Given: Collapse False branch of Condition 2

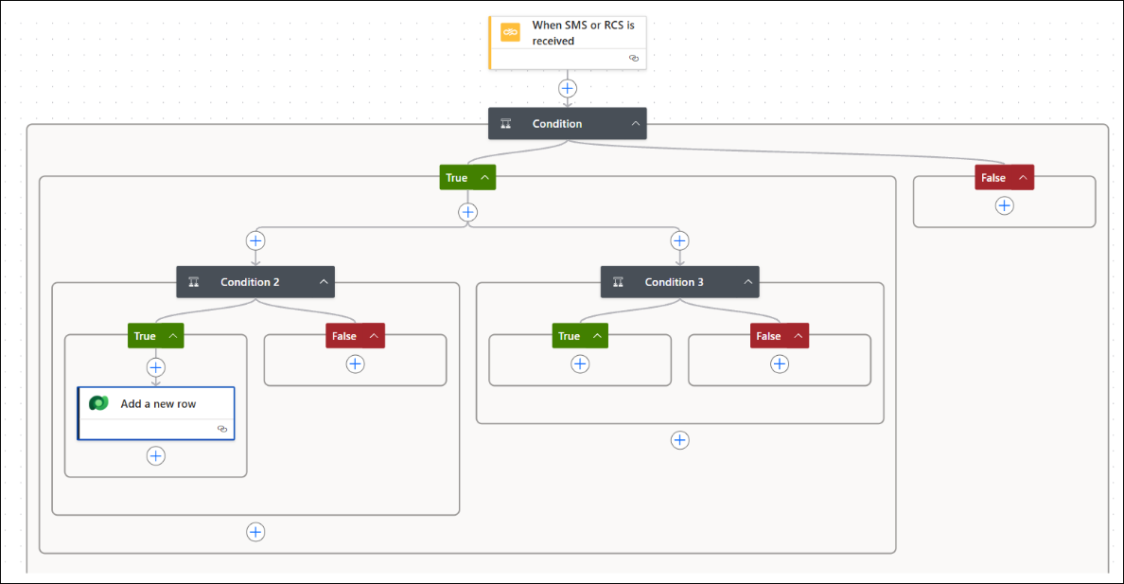Looking at the screenshot, I should pos(374,336).
